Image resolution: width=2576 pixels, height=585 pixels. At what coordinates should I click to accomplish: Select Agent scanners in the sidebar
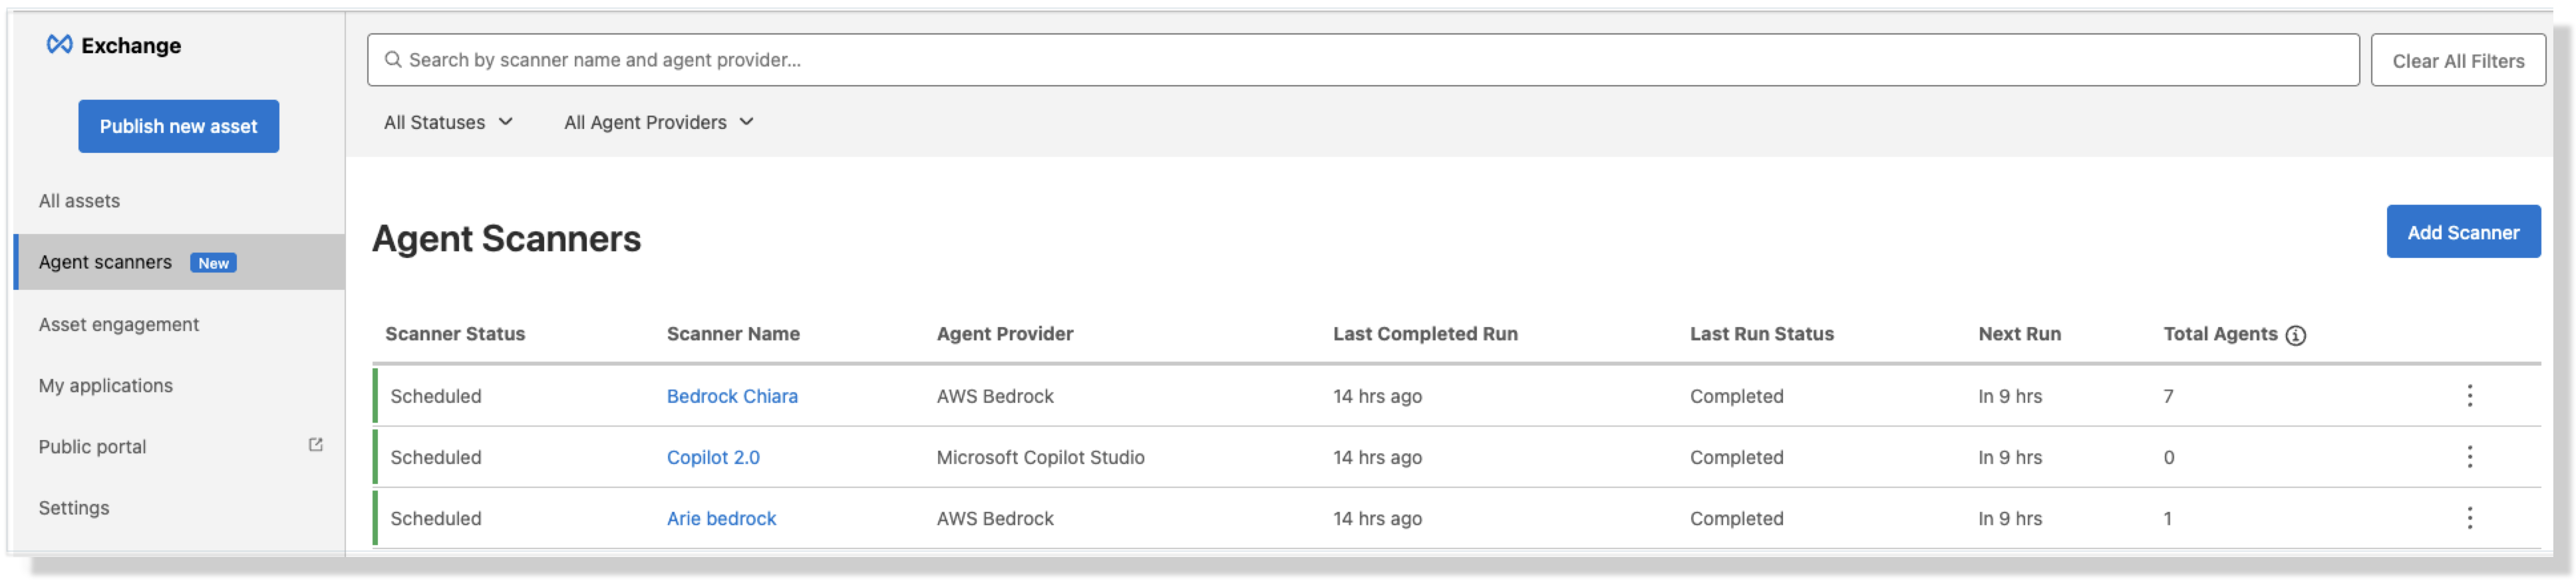point(105,262)
